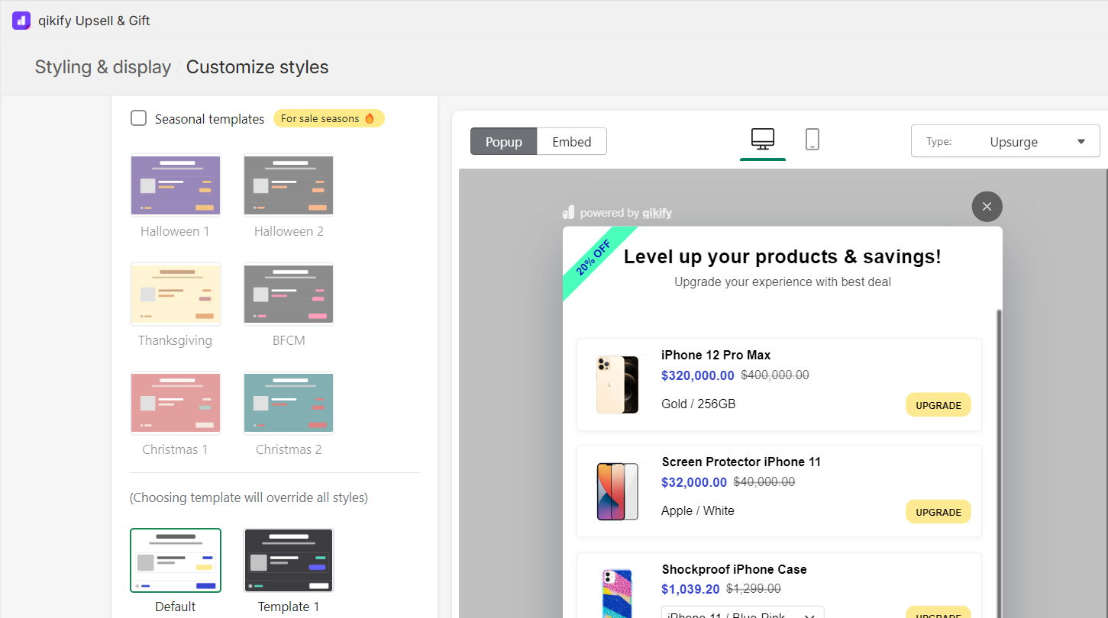This screenshot has height=618, width=1108.
Task: Click the 20% OFF ribbon badge
Action: click(595, 259)
